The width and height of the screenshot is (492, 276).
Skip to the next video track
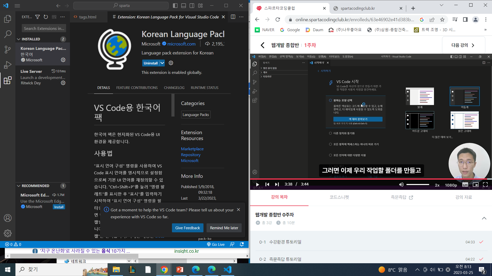click(x=277, y=184)
